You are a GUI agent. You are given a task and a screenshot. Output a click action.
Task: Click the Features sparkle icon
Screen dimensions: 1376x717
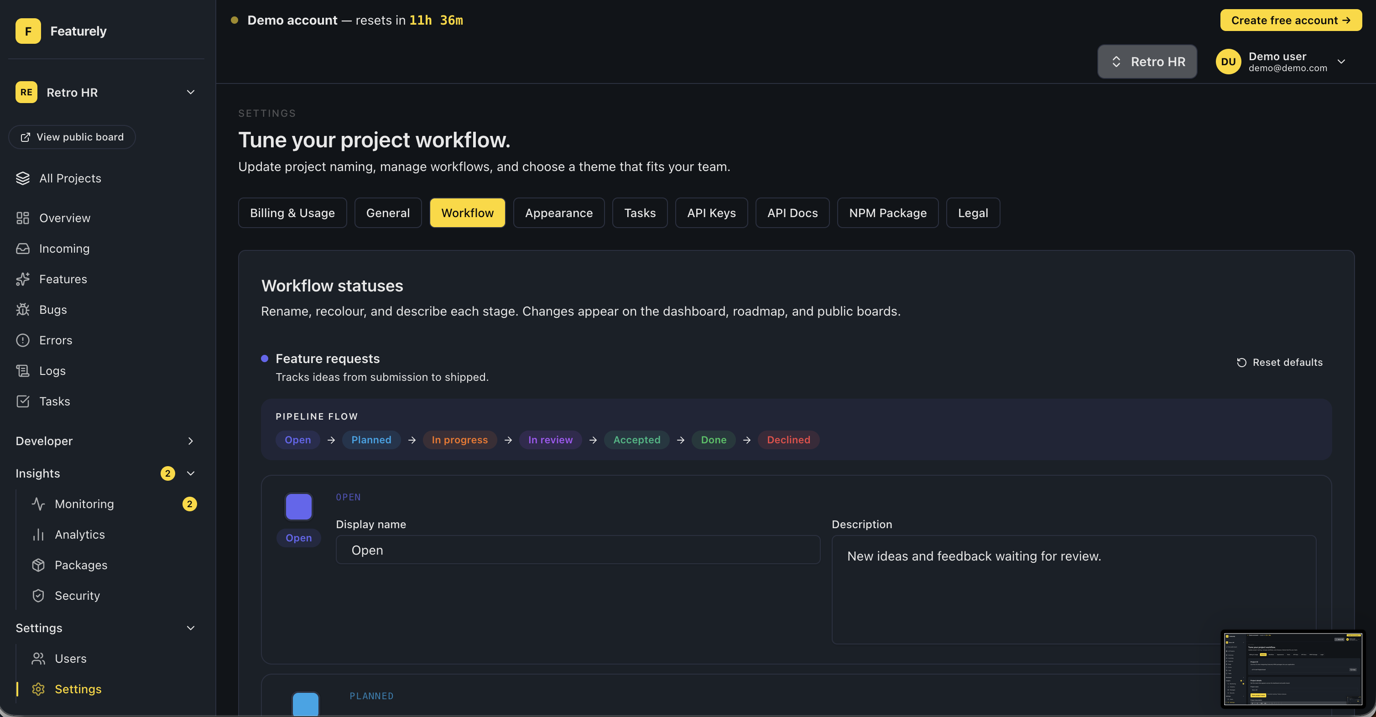tap(22, 279)
